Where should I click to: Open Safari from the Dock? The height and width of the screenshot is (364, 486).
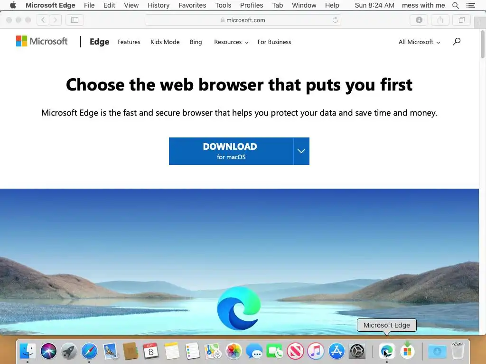tap(89, 351)
